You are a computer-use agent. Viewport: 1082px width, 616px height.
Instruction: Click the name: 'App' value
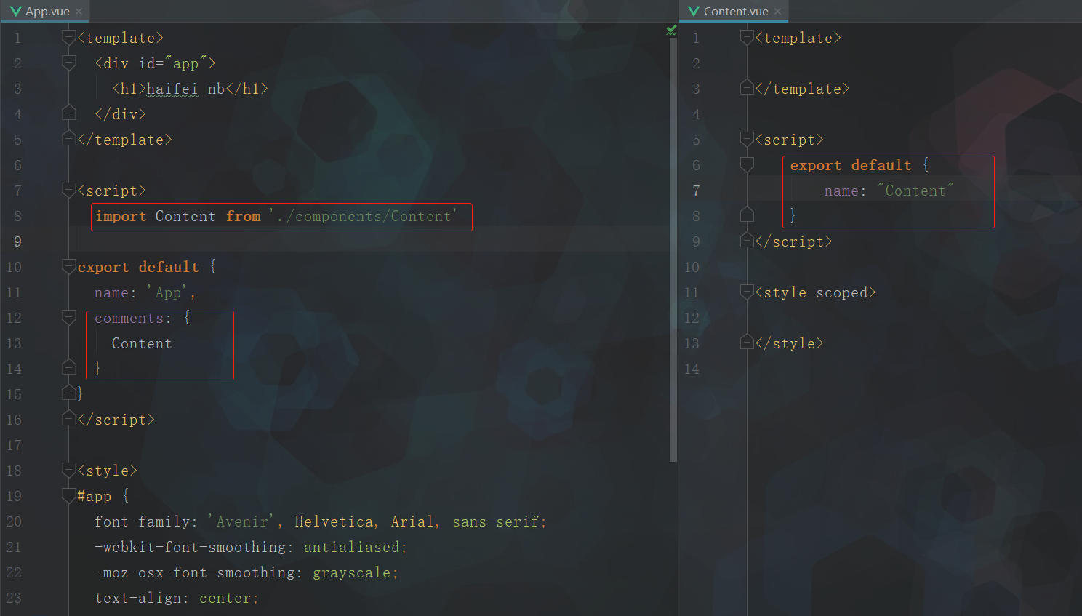(x=168, y=292)
